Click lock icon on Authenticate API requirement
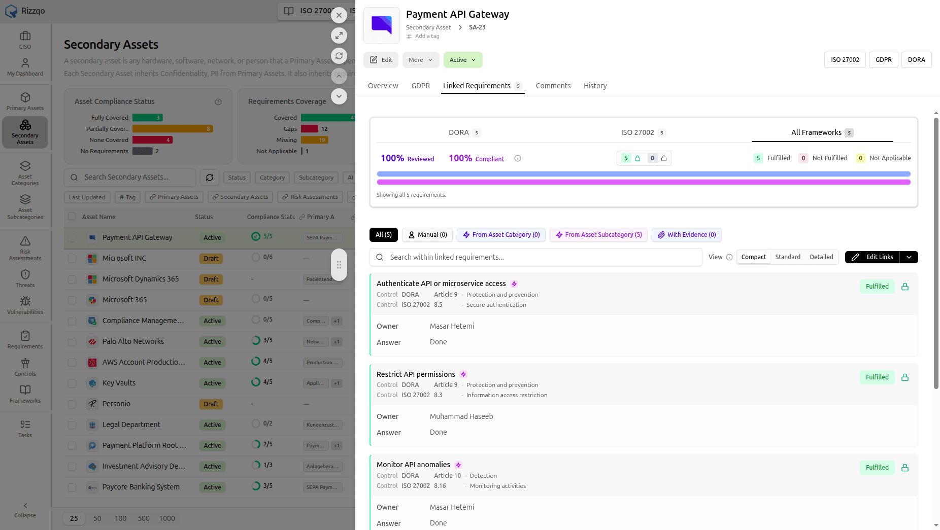Image resolution: width=940 pixels, height=530 pixels. (905, 287)
